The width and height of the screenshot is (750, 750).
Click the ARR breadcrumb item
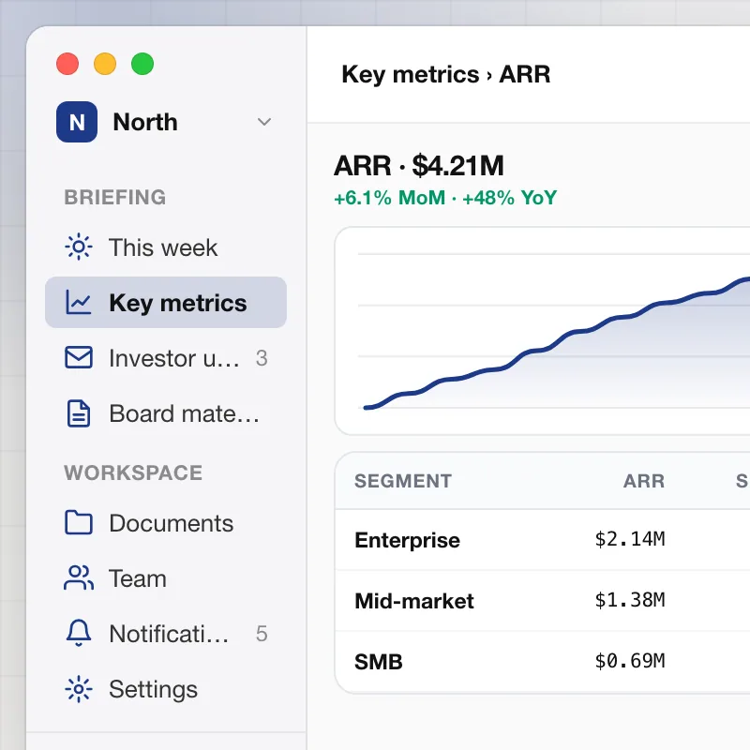(525, 75)
